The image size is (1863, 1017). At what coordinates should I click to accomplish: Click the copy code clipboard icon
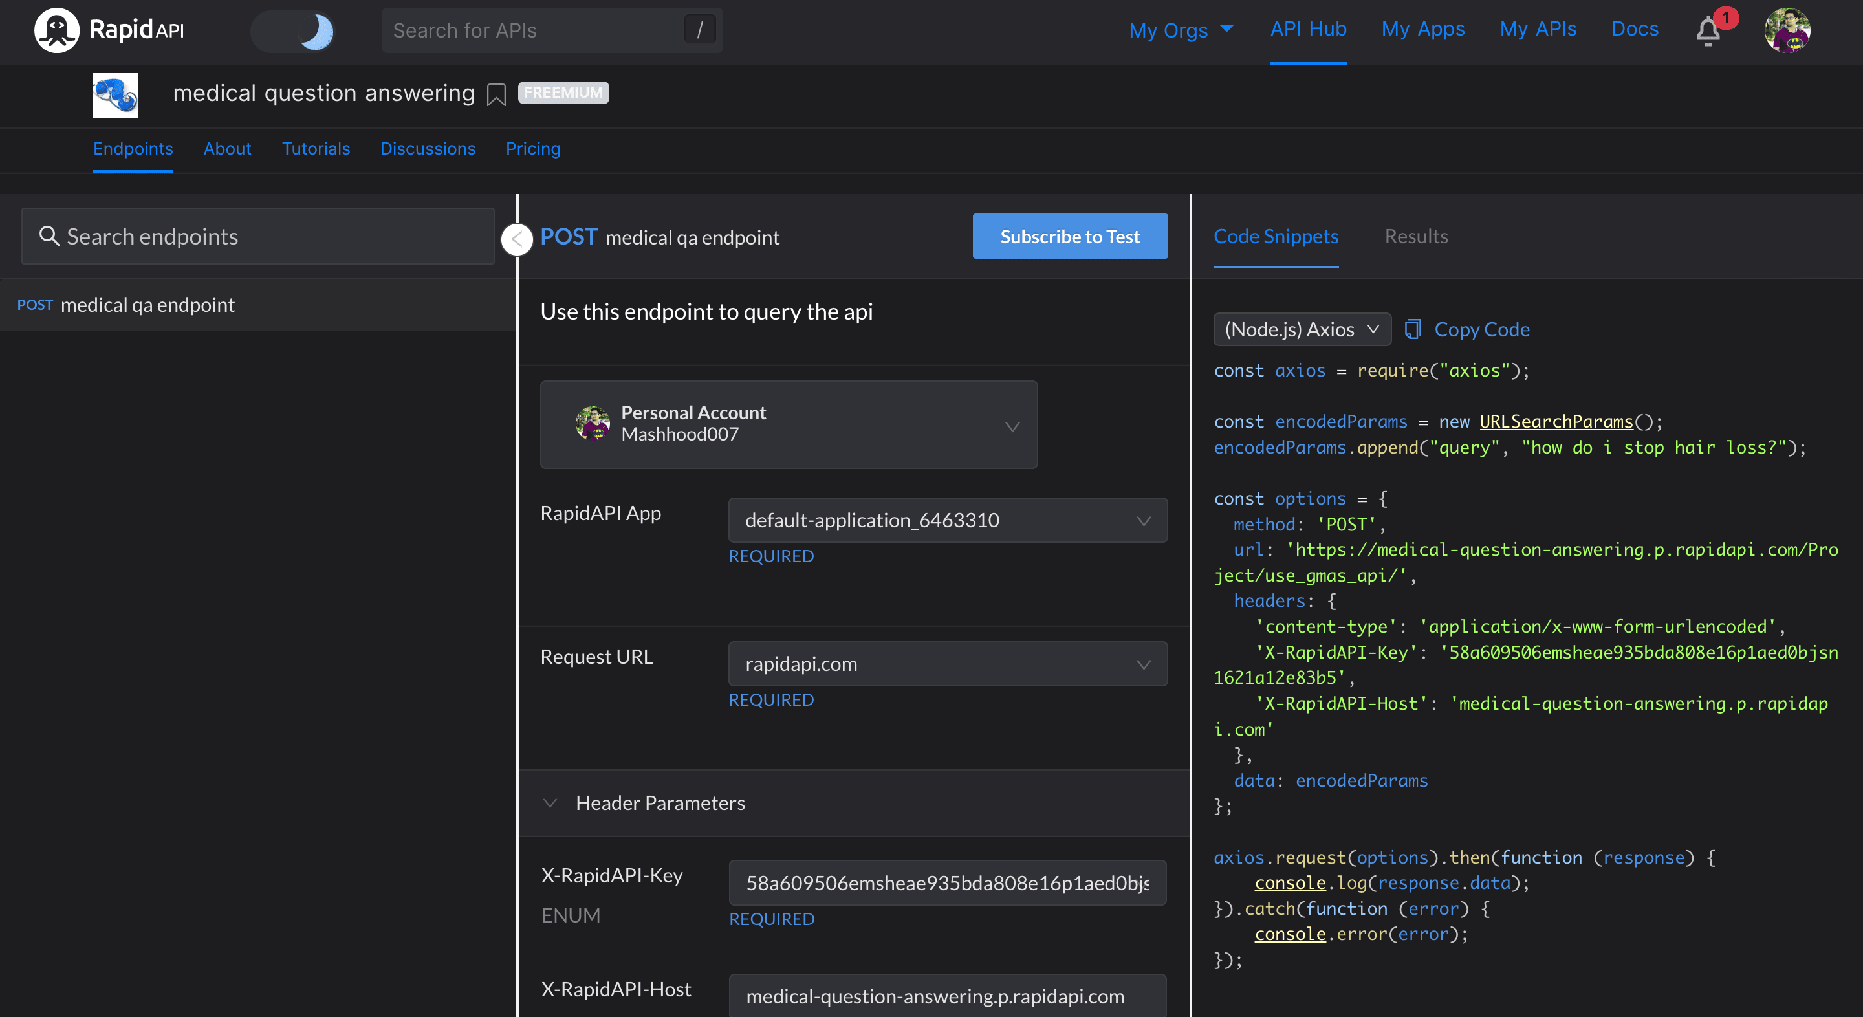(1412, 329)
